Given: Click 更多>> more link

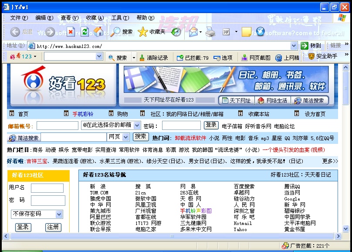Looking at the screenshot, I should [330, 161].
